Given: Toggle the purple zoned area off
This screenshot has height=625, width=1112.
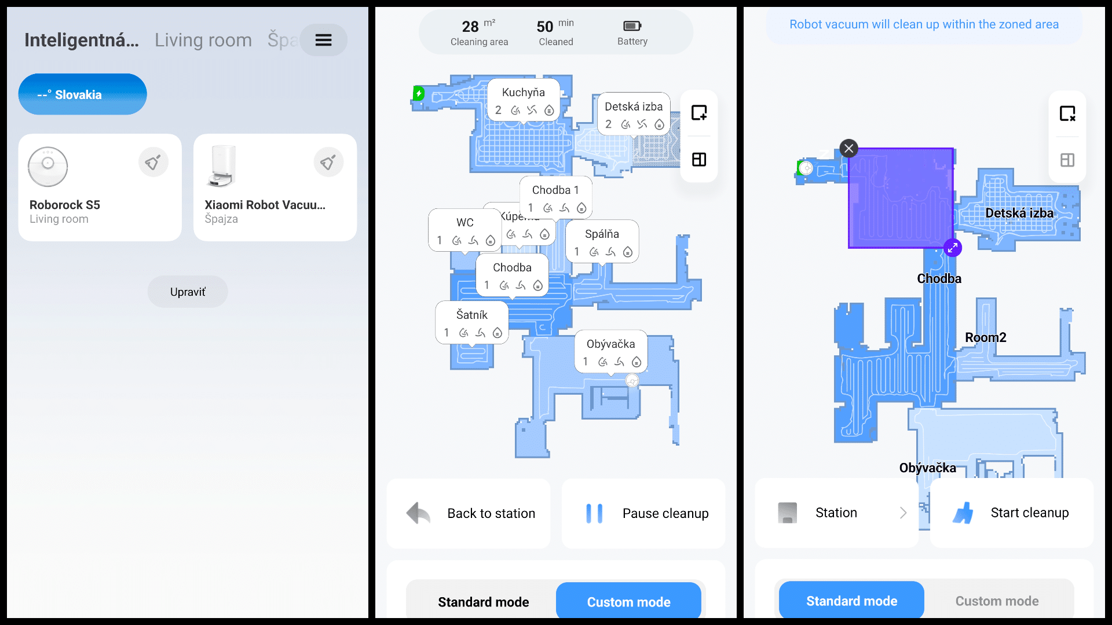Looking at the screenshot, I should pos(848,148).
